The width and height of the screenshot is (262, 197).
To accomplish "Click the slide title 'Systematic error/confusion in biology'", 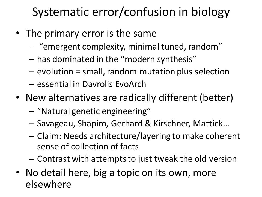I will point(131,12).
